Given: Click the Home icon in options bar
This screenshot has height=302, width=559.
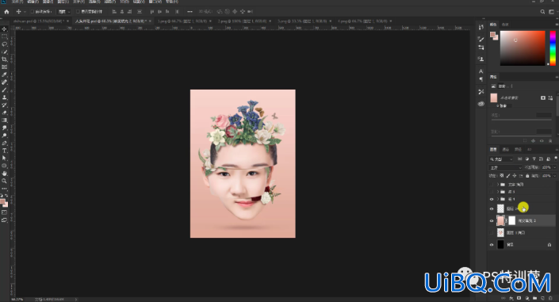Looking at the screenshot, I should [x=6, y=11].
